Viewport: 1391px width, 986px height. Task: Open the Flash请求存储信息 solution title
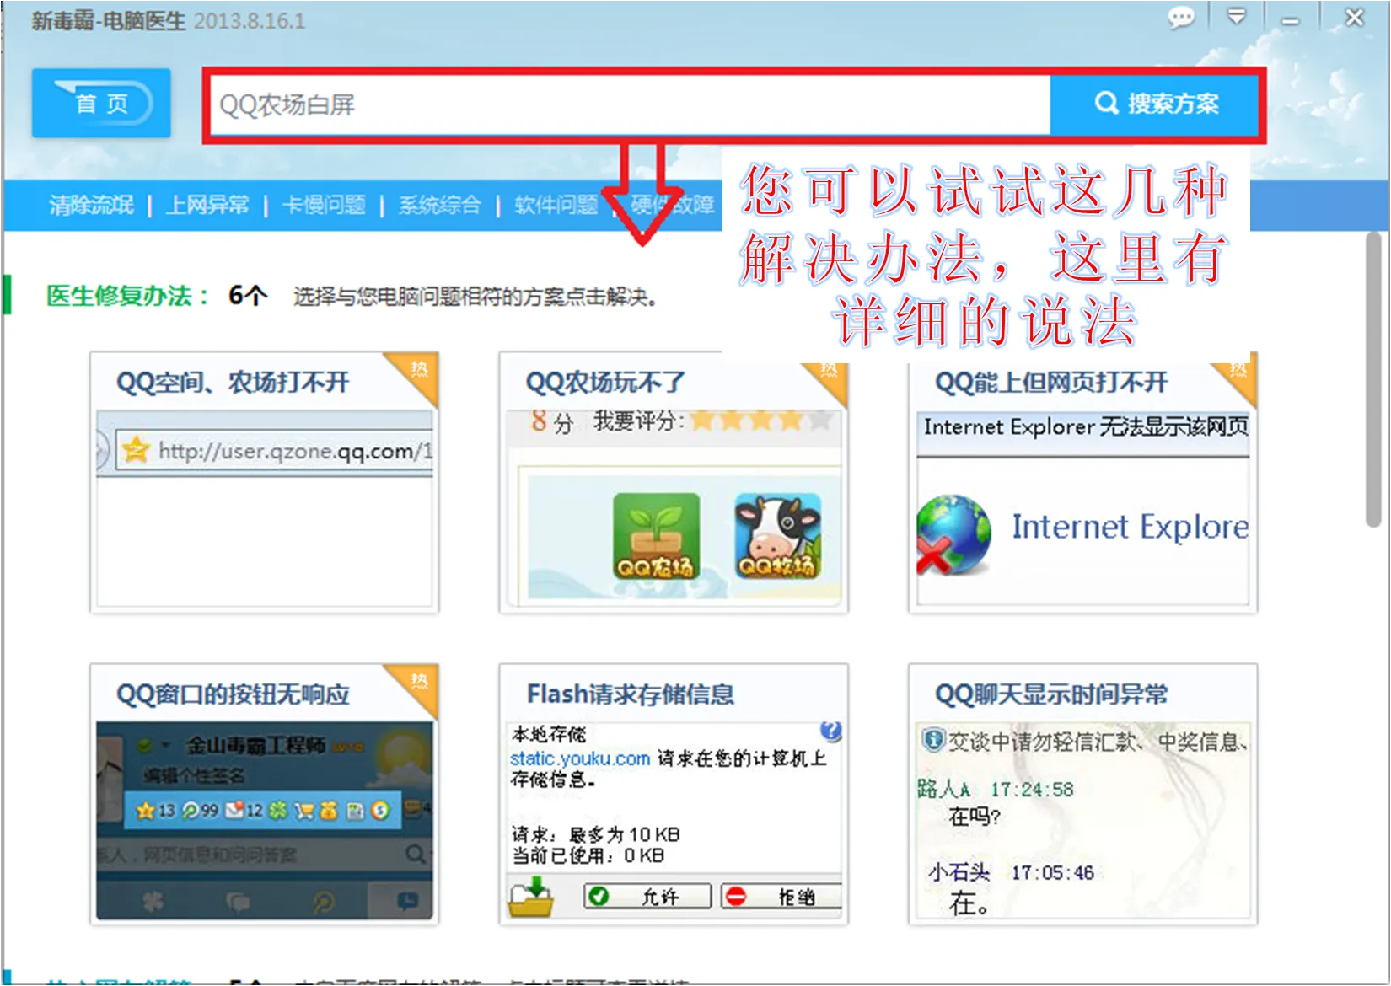(x=631, y=694)
